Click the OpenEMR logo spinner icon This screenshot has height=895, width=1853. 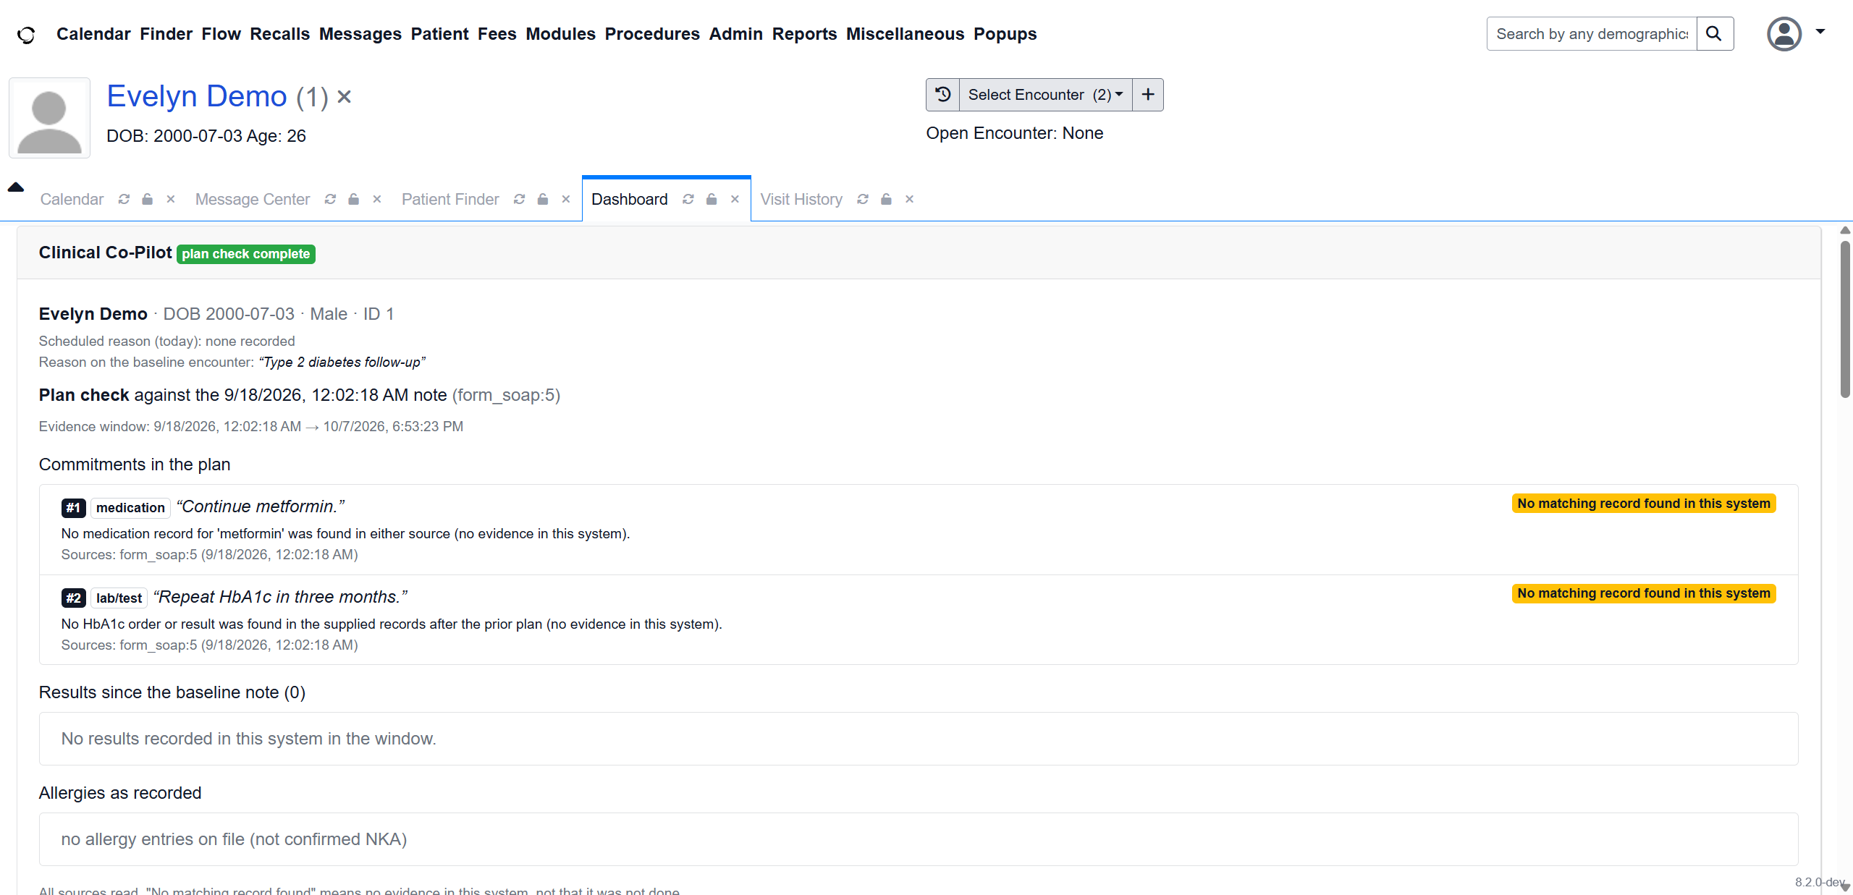coord(26,34)
